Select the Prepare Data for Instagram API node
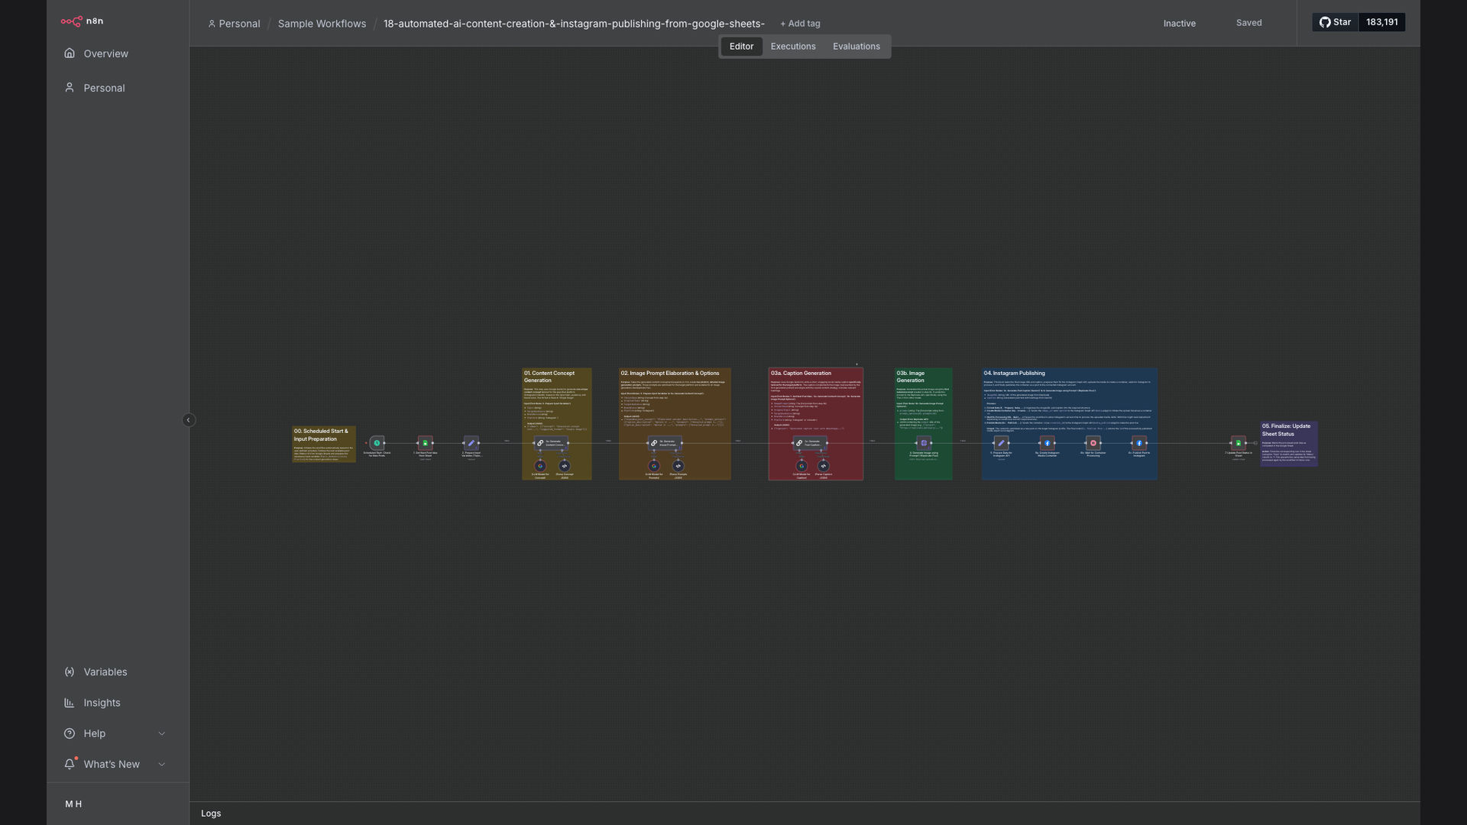This screenshot has height=825, width=1467. point(1002,443)
